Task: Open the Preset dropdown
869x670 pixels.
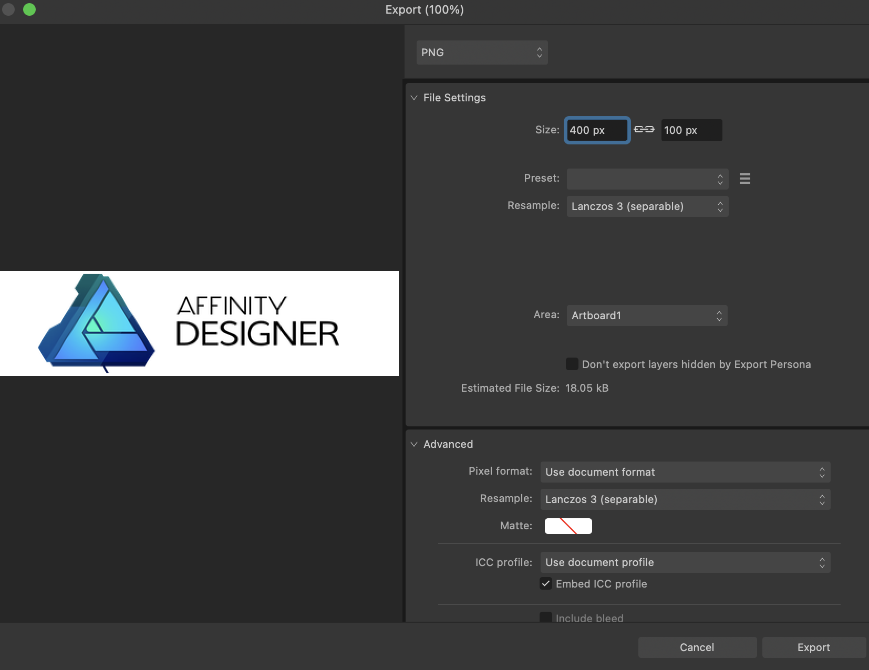Action: point(647,179)
